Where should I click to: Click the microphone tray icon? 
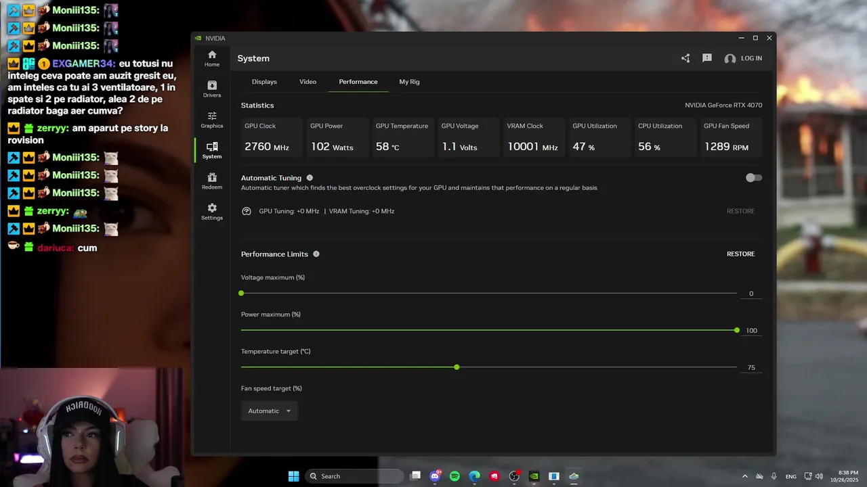tap(774, 477)
